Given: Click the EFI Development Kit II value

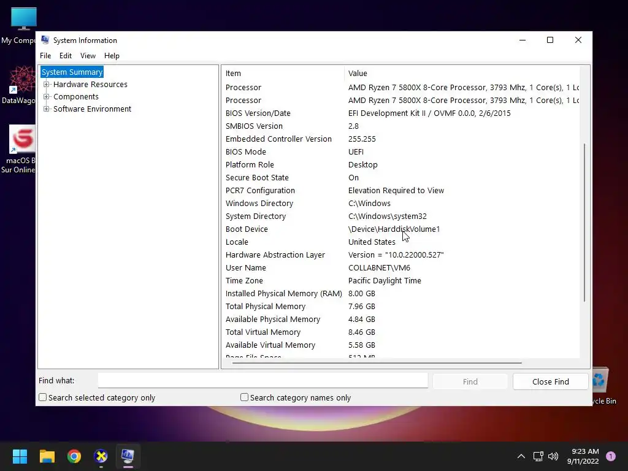Looking at the screenshot, I should coord(429,113).
